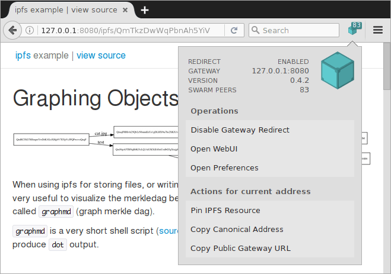Click the 'Operations' section heading

[214, 111]
